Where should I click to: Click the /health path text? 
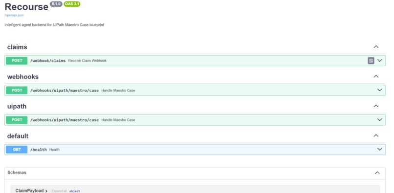39,150
